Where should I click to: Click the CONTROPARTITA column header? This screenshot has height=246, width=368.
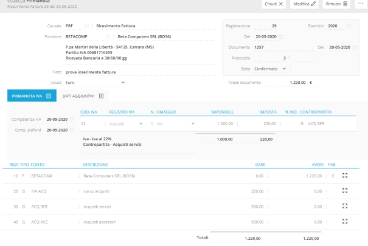pos(316,112)
